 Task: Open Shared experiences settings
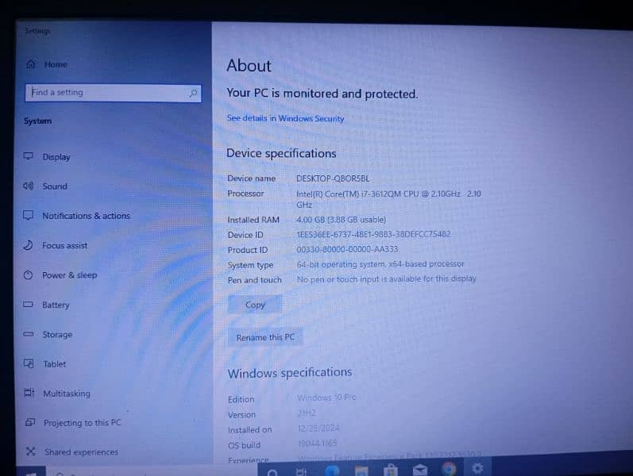tap(81, 452)
